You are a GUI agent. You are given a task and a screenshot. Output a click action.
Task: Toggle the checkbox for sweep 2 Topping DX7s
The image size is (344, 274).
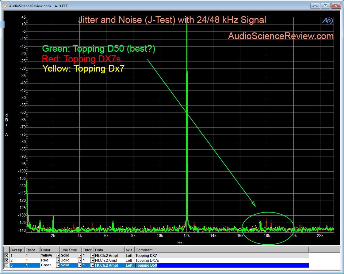[x=6, y=260]
